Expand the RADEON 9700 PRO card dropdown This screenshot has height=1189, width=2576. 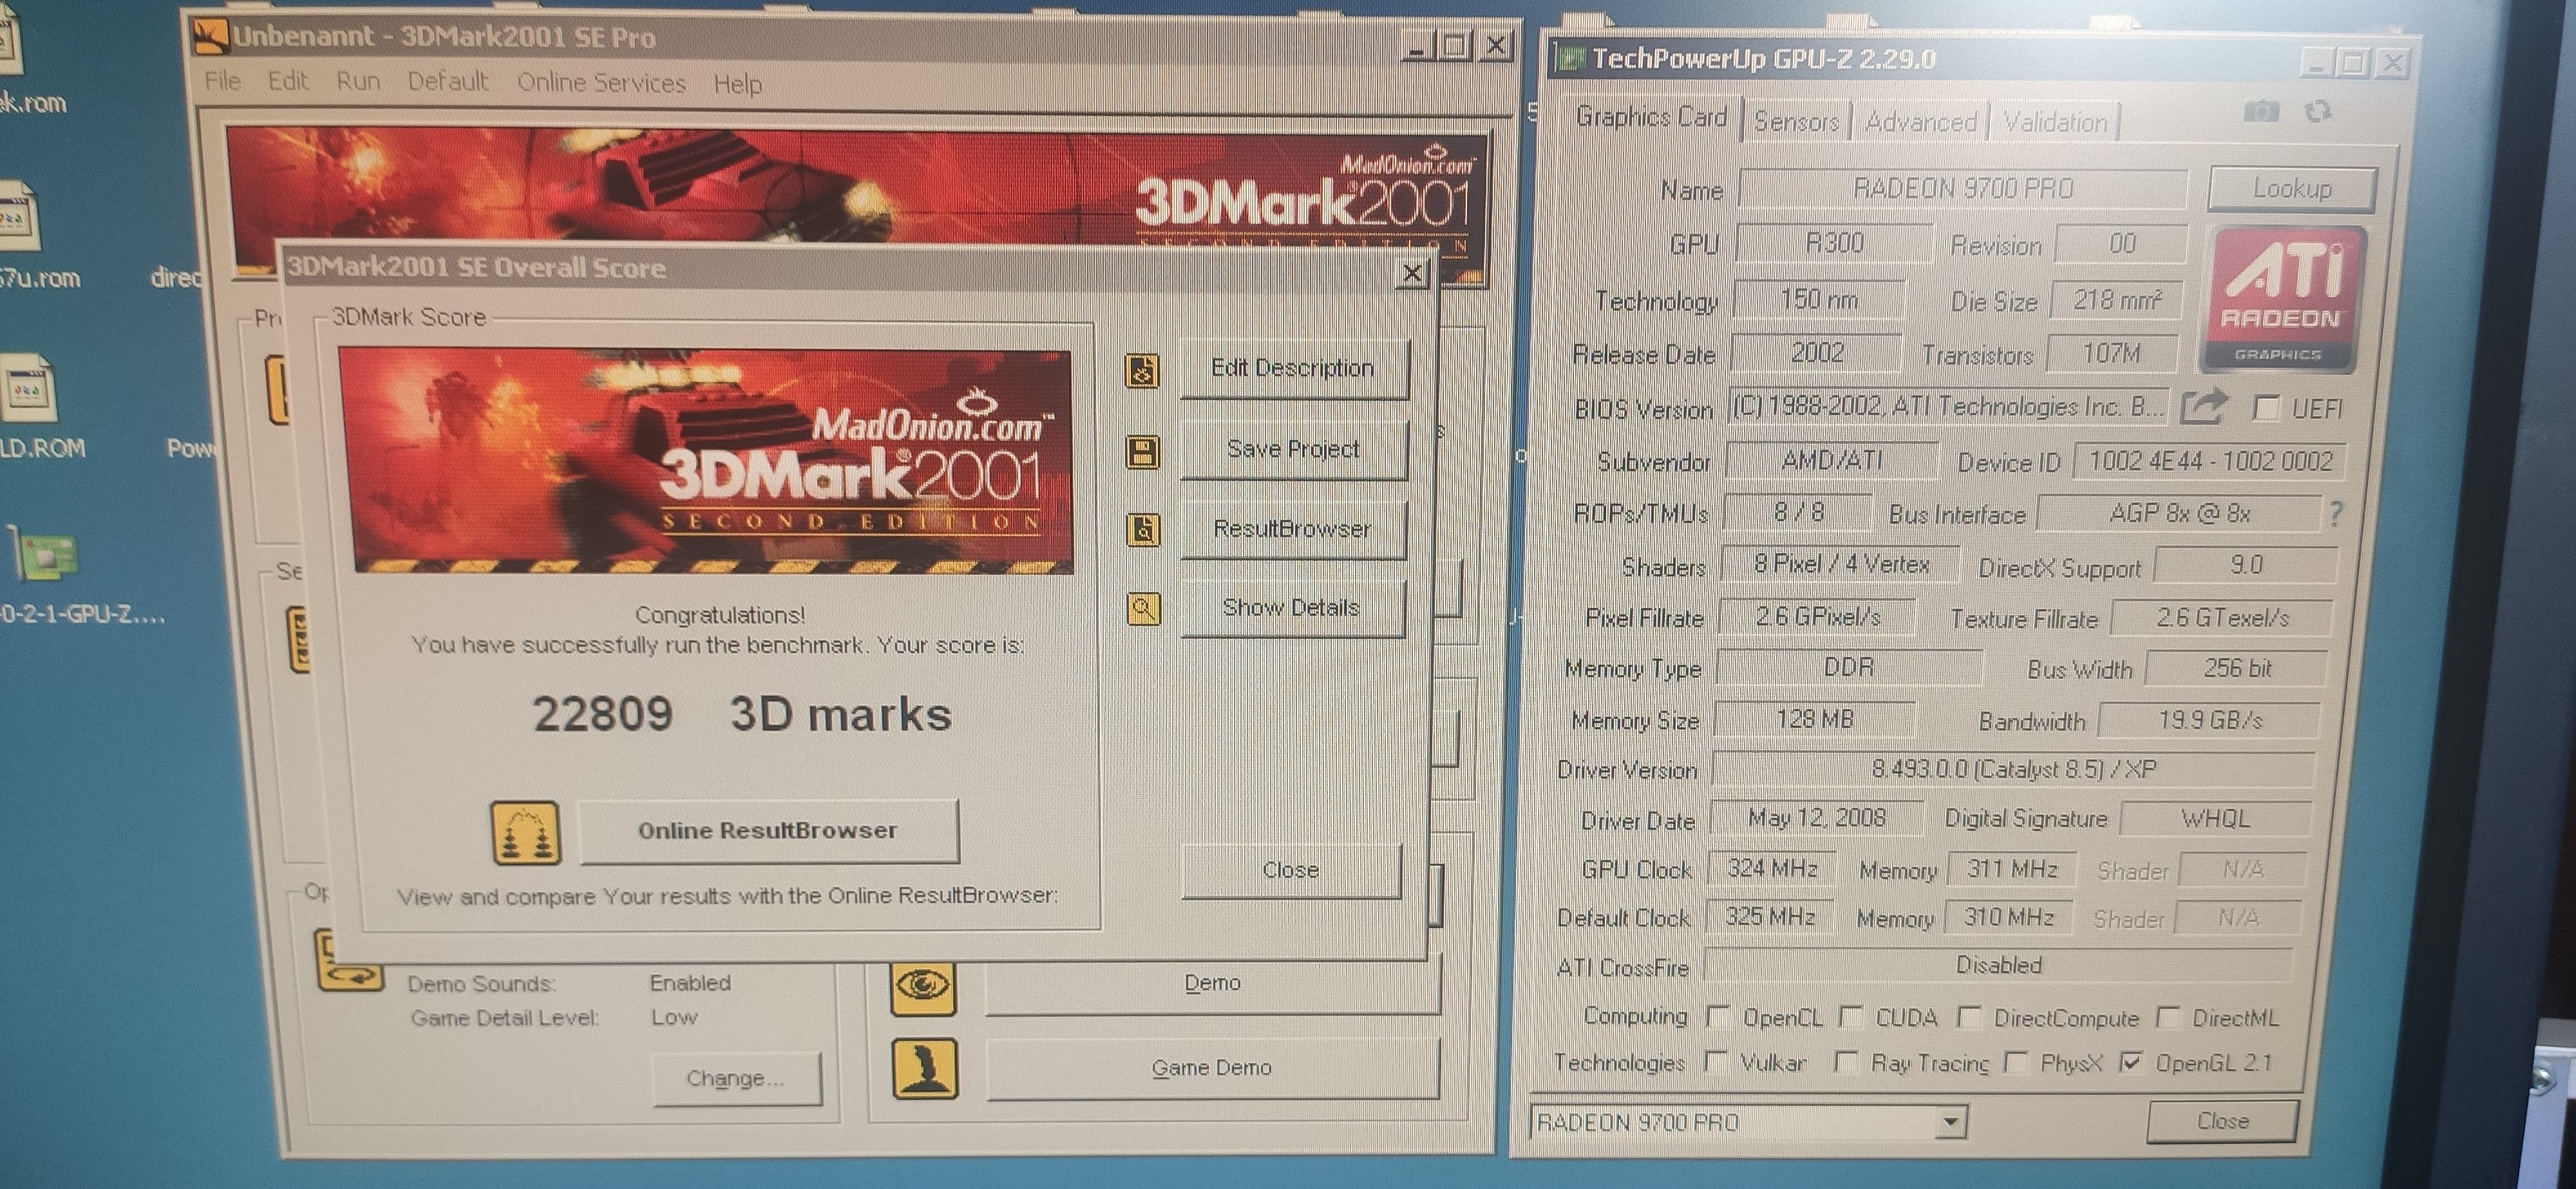coord(1950,1123)
